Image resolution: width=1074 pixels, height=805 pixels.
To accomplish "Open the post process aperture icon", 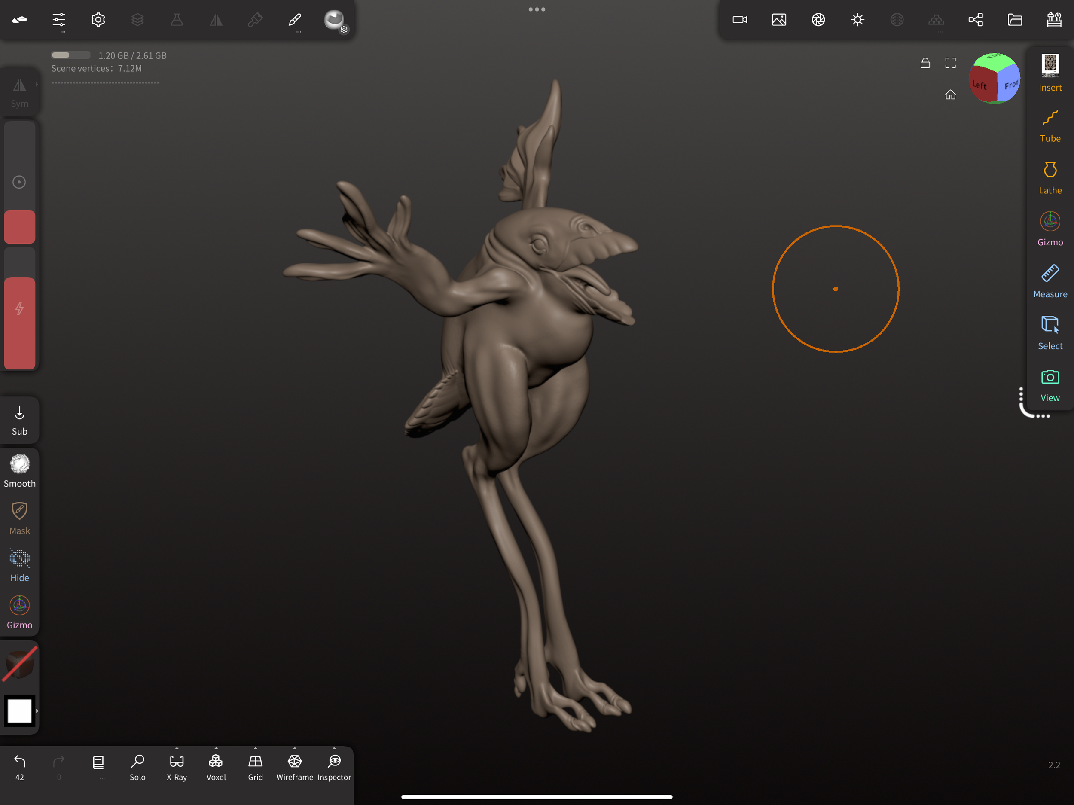I will tap(818, 20).
